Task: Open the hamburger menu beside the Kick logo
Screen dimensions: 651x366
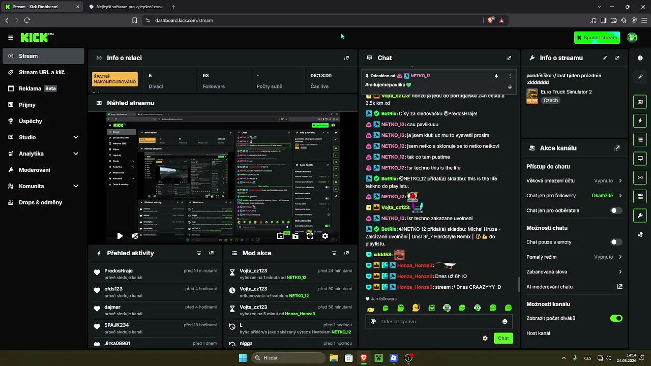Action: [11, 38]
